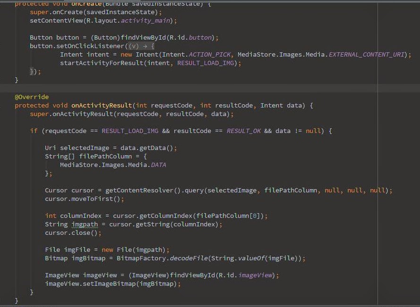The width and height of the screenshot is (420, 307).
Task: Click the 'activity_main' layout reference
Action: click(146, 21)
